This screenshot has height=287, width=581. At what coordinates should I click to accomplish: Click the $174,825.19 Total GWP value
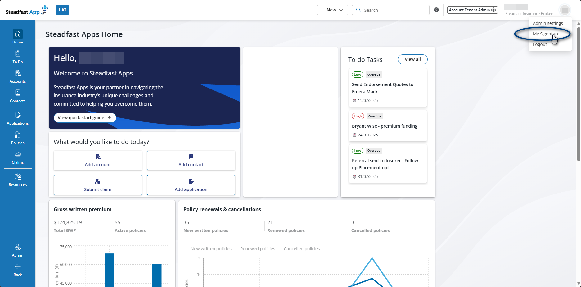(68, 222)
